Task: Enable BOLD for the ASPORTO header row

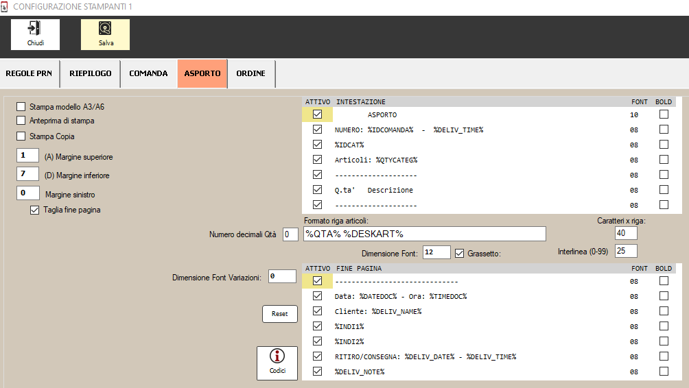Action: [x=664, y=115]
